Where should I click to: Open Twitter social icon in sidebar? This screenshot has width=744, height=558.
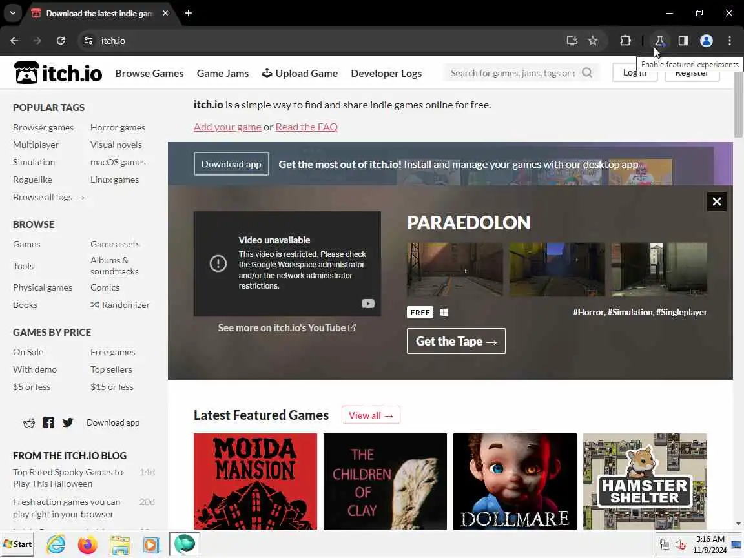click(68, 422)
